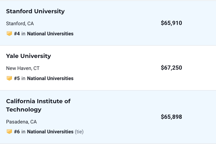The height and width of the screenshot is (144, 216).
Task: Click the New Haven, CT location text
Action: (x=23, y=68)
